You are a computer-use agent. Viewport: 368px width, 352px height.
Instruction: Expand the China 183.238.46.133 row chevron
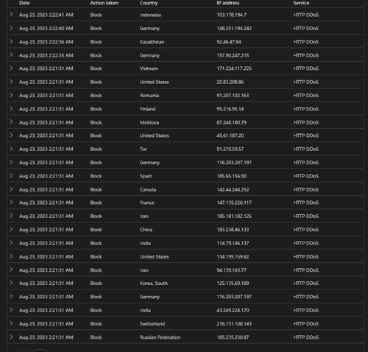[x=11, y=229]
